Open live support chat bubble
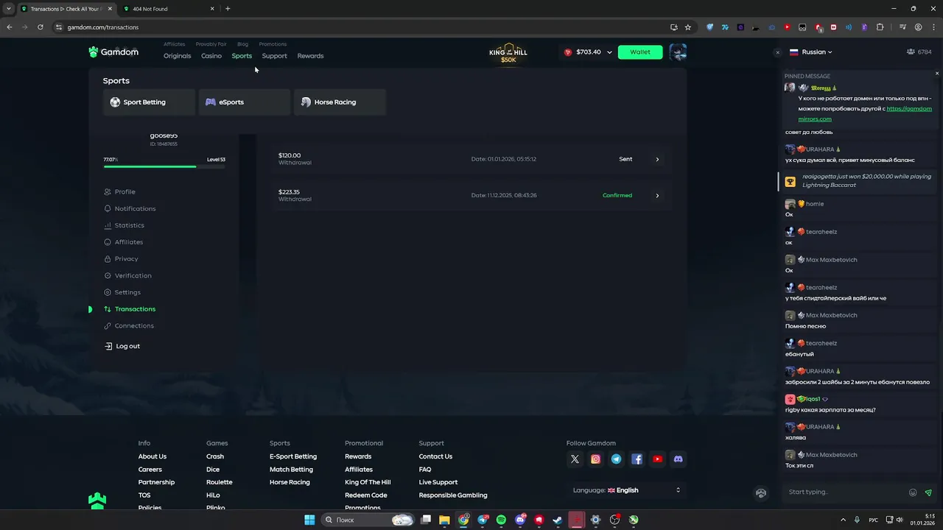Screen dimensions: 943x530 coord(761,493)
